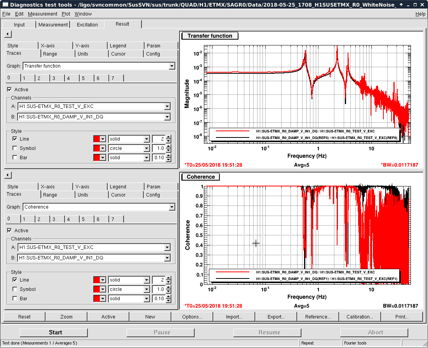This screenshot has height=348, width=428.
Task: Select trace tab 3 in upper panel
Action: pos(54,78)
